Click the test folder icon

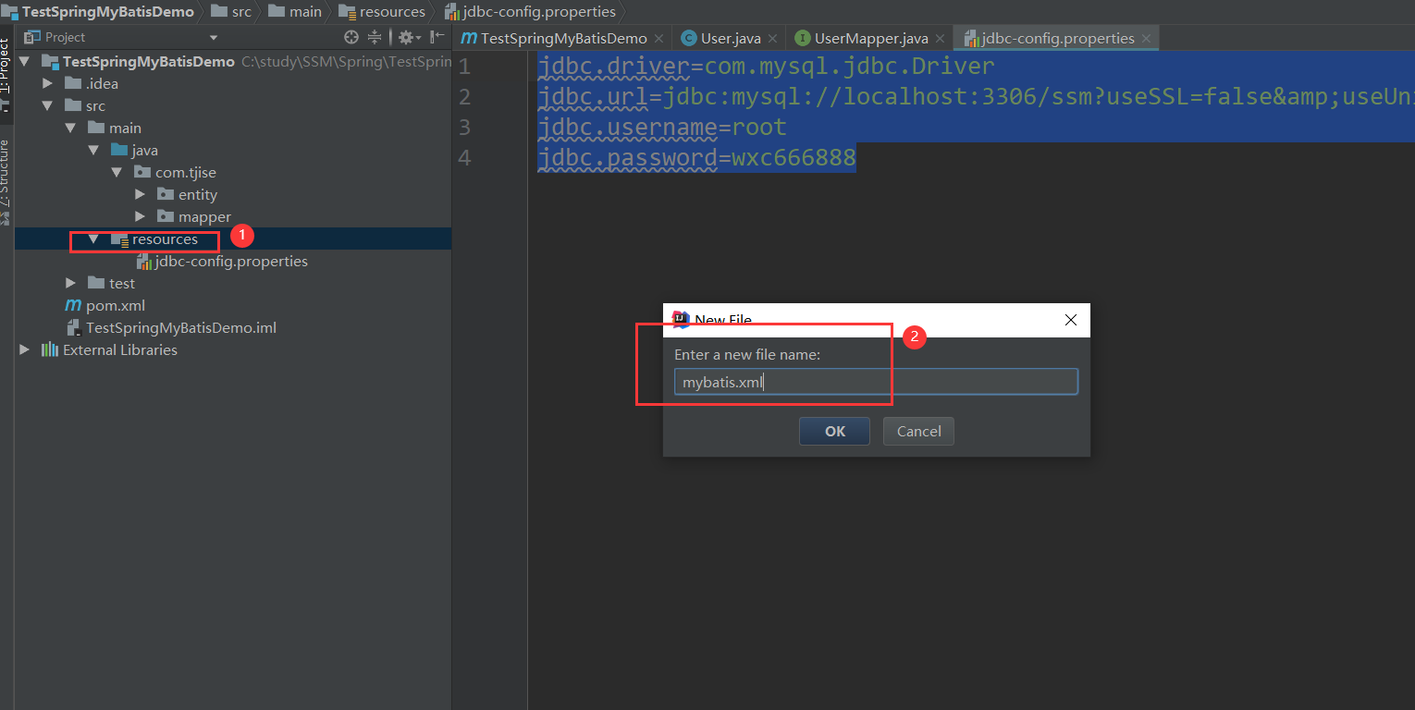click(x=96, y=283)
